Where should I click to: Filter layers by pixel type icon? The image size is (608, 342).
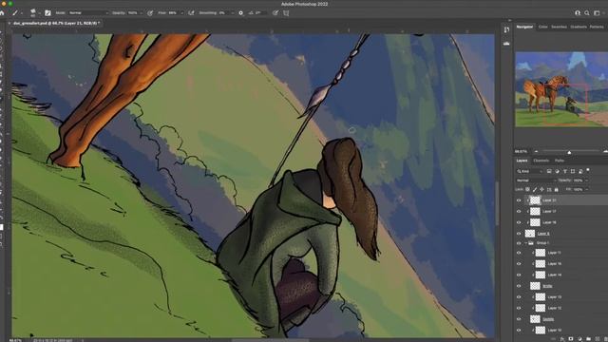click(549, 171)
